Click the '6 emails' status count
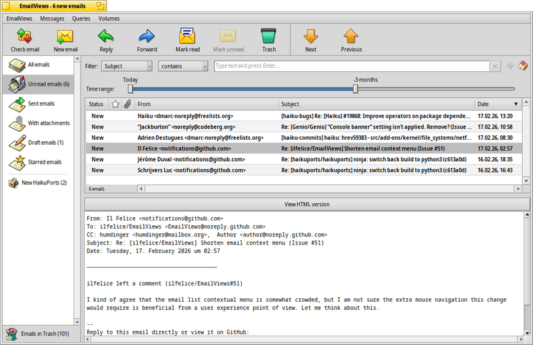533x345 pixels. coord(97,189)
